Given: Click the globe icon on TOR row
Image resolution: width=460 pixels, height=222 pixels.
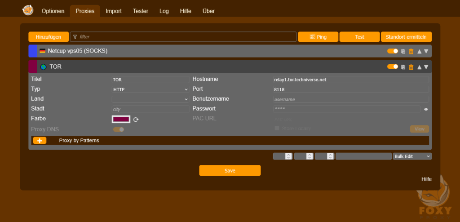Looking at the screenshot, I should (x=44, y=67).
